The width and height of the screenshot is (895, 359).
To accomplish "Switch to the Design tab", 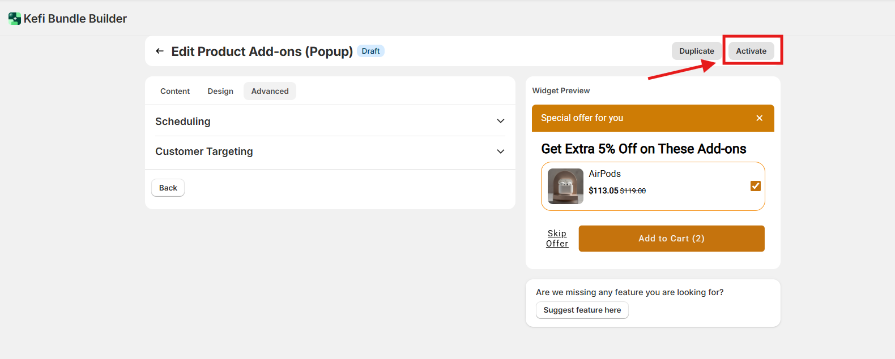I will [x=220, y=91].
